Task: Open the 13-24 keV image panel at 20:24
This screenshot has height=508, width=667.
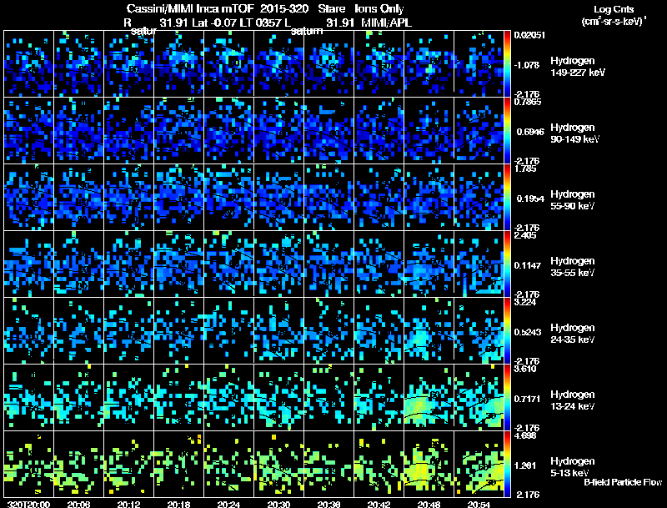Action: point(228,397)
